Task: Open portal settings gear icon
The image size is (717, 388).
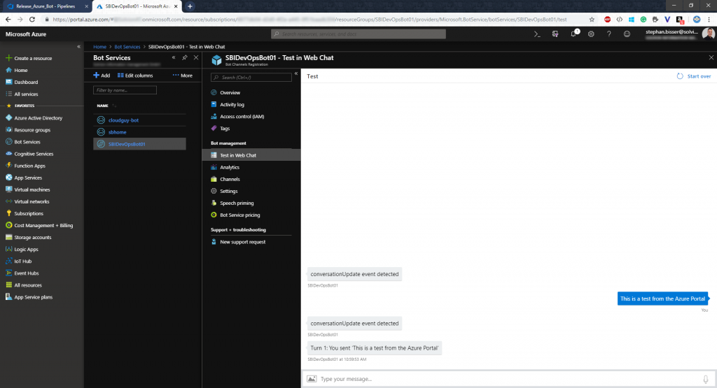Action: (x=591, y=34)
